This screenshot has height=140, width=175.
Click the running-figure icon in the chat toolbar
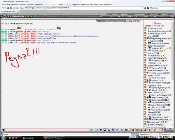(109, 130)
